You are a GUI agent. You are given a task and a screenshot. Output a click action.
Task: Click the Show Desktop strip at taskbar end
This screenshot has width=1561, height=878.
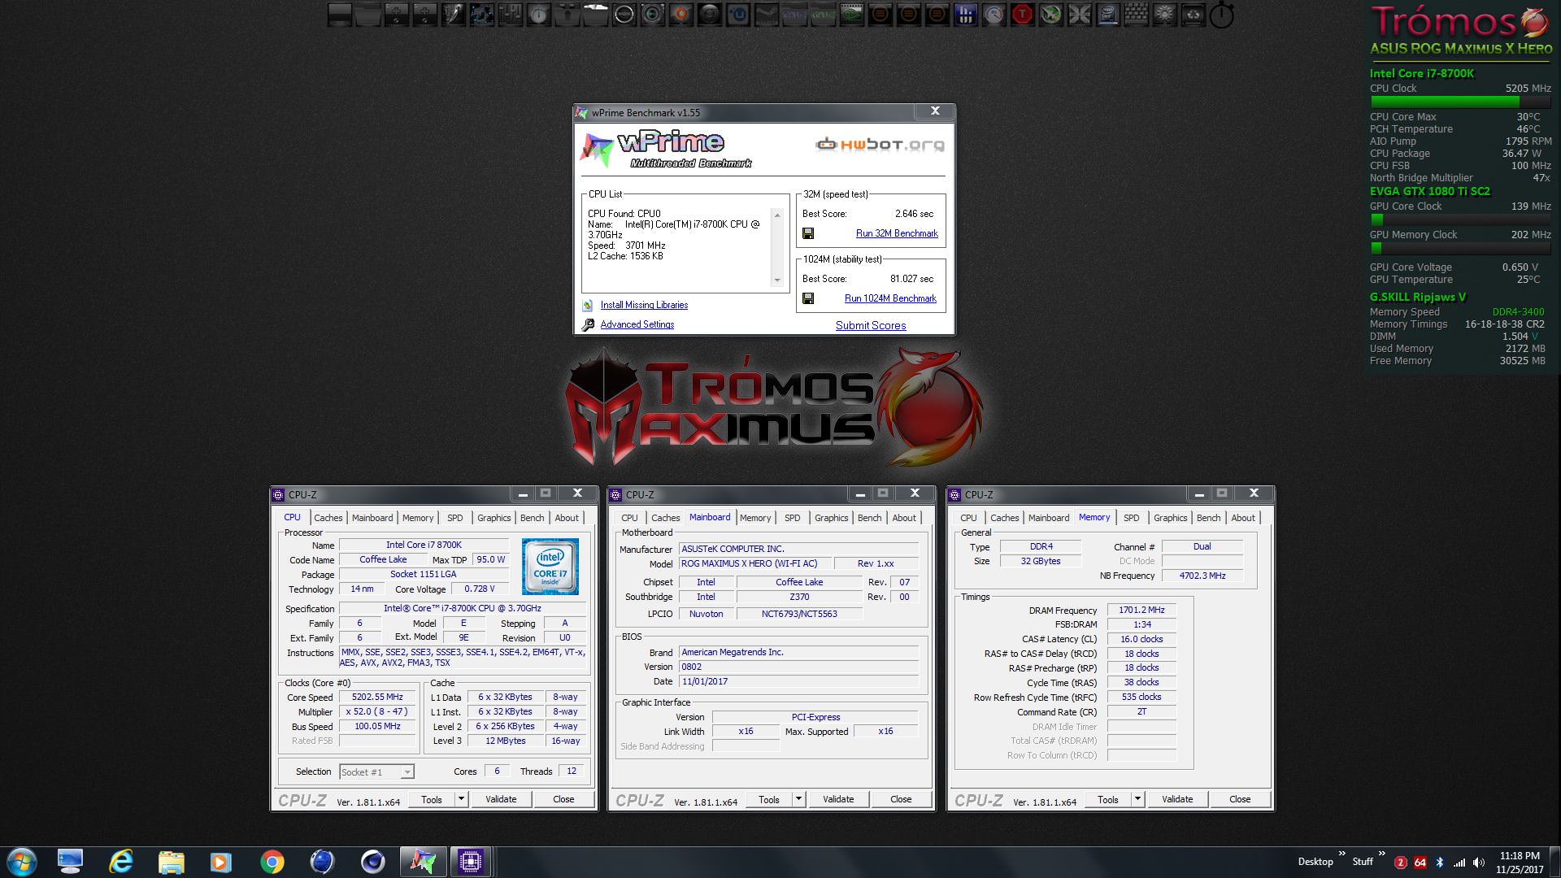coord(1554,862)
